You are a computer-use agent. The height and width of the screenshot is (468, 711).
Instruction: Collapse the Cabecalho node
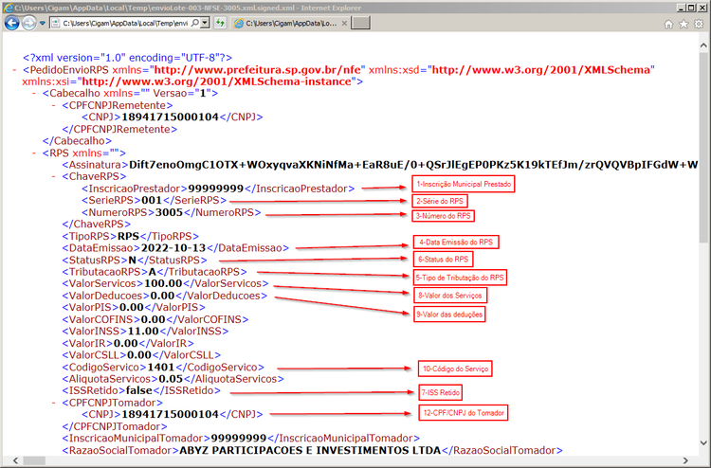[x=34, y=94]
